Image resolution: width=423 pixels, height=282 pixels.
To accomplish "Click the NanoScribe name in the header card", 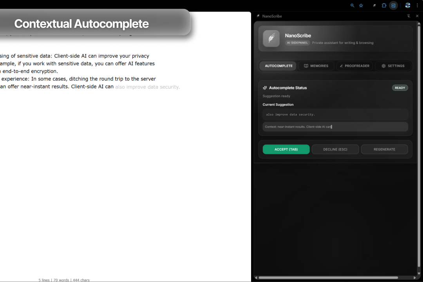I will 298,35.
